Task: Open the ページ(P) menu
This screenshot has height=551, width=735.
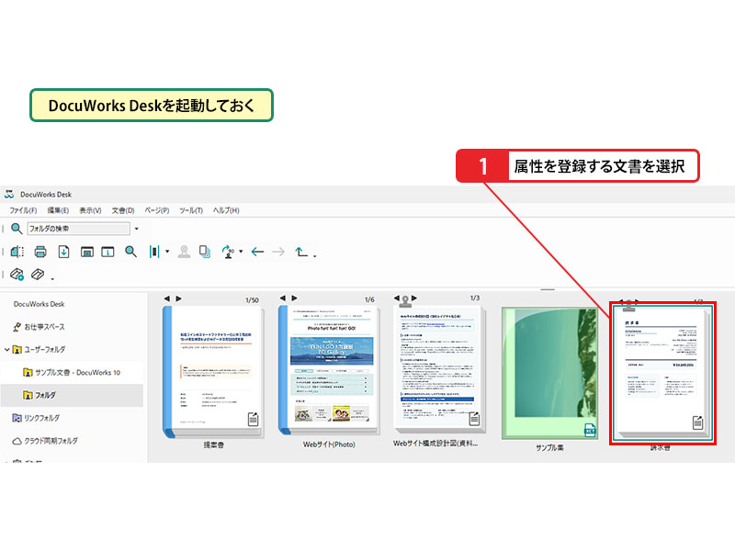Action: tap(156, 211)
